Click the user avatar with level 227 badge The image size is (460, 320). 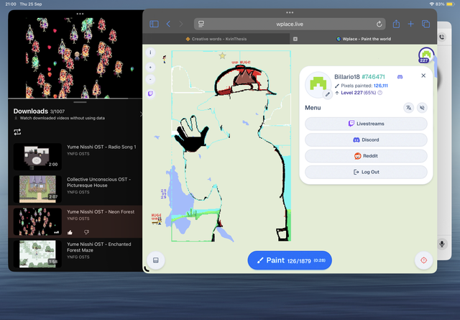[426, 55]
